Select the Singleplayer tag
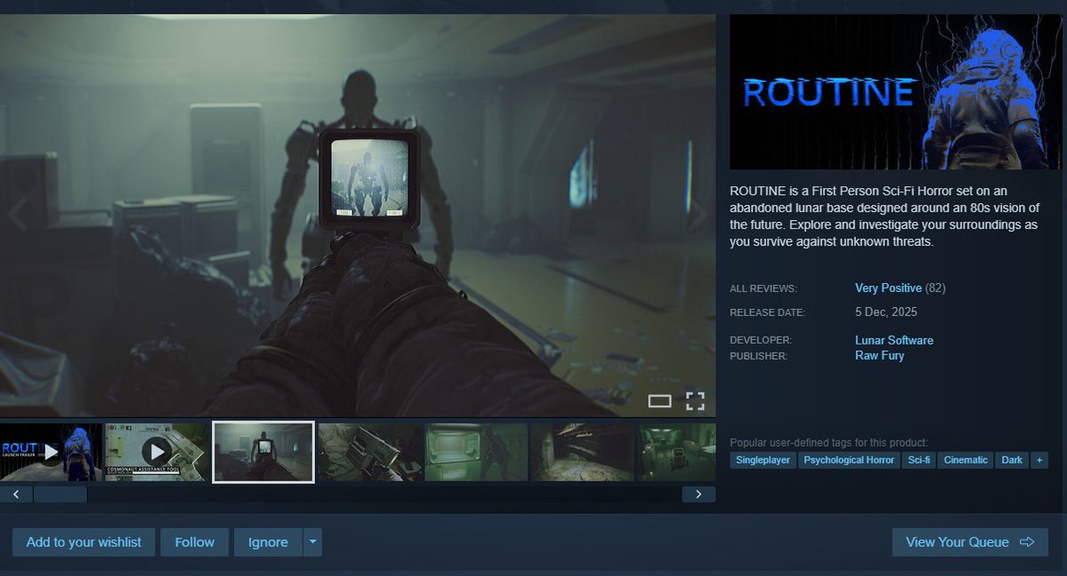 click(x=763, y=460)
